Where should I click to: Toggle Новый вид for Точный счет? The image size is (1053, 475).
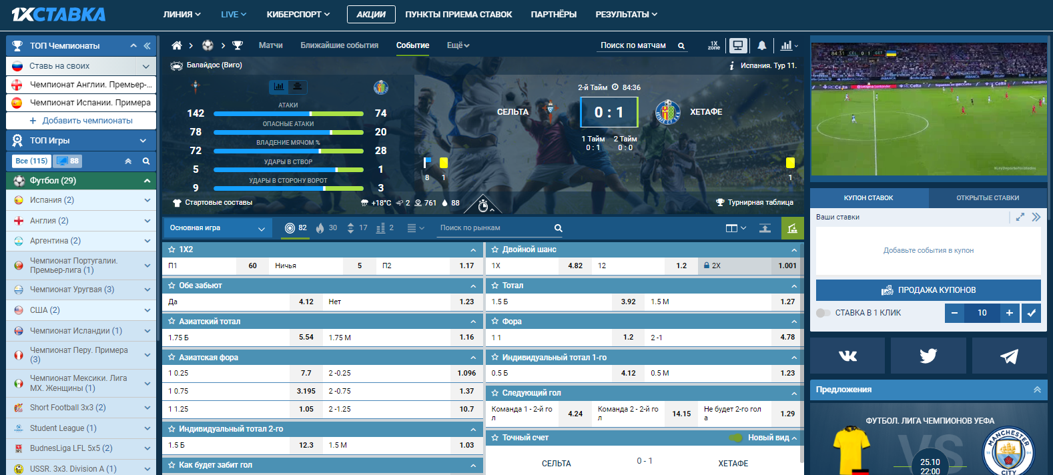tap(736, 438)
